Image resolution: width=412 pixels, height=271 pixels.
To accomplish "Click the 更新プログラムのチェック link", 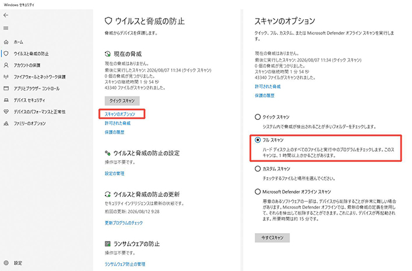I will [123, 223].
